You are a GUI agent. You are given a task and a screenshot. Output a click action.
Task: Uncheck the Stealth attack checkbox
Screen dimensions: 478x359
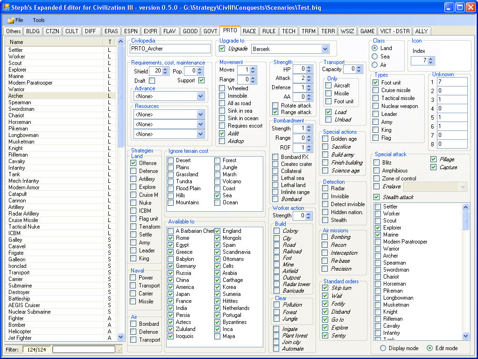(377, 197)
